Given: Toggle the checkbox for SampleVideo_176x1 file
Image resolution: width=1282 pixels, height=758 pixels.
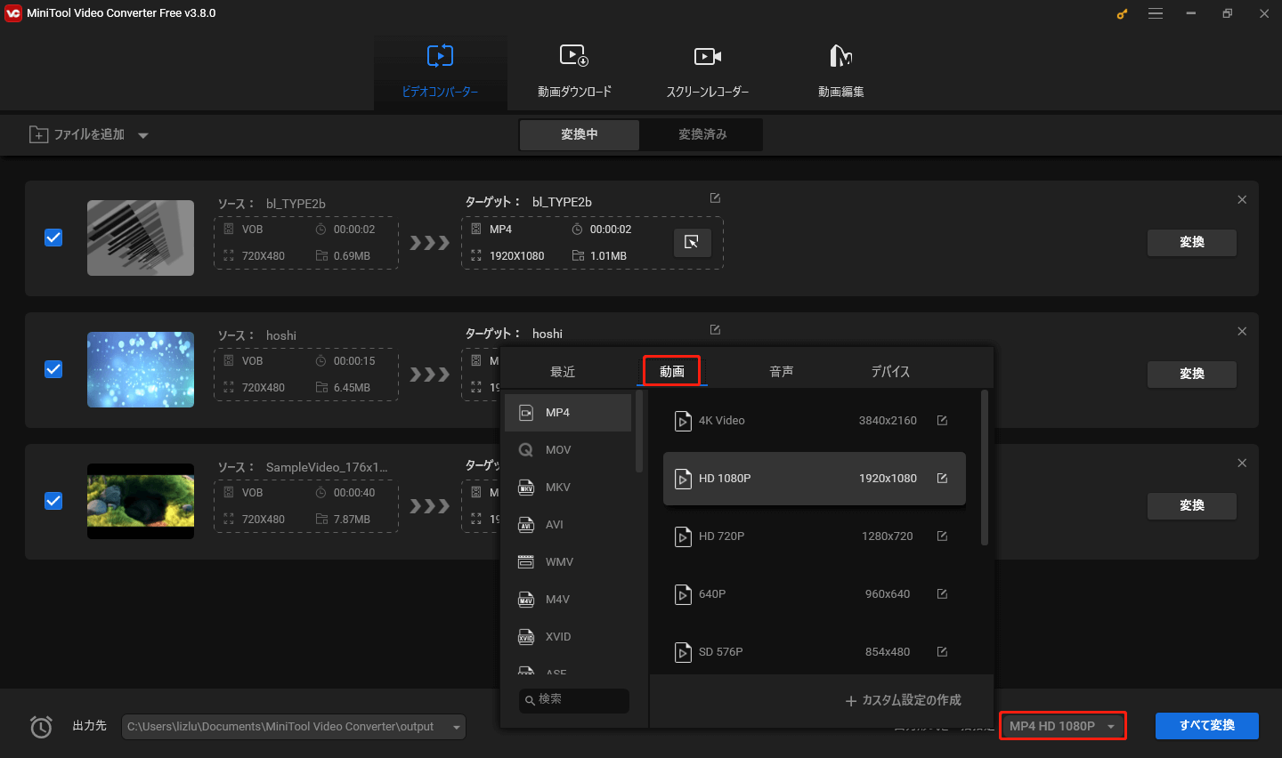Looking at the screenshot, I should [x=53, y=501].
